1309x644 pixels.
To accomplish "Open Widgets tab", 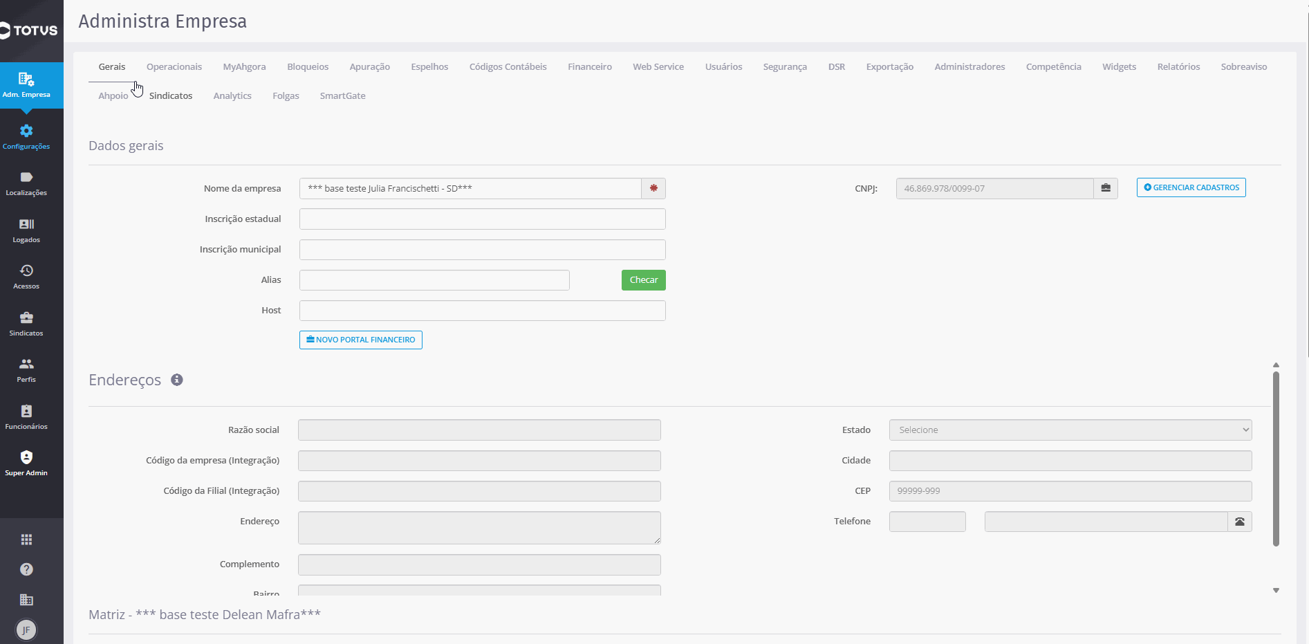I will coord(1120,66).
